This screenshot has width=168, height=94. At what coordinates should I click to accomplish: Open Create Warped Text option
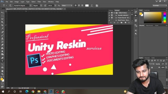(x=92, y=5)
